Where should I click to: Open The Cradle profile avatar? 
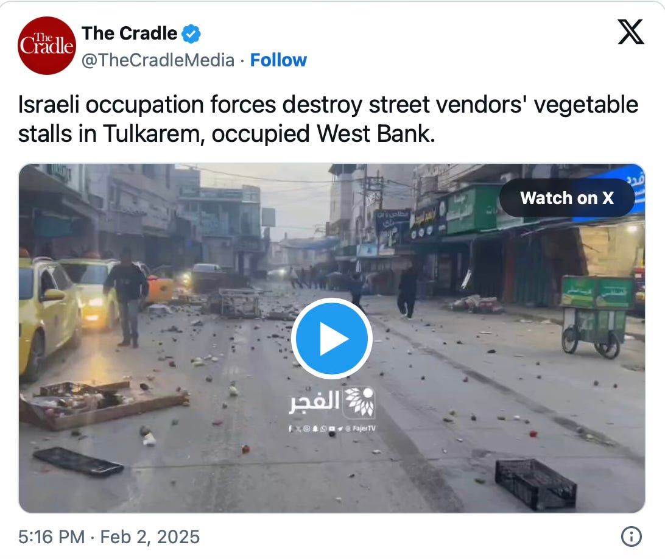[47, 46]
